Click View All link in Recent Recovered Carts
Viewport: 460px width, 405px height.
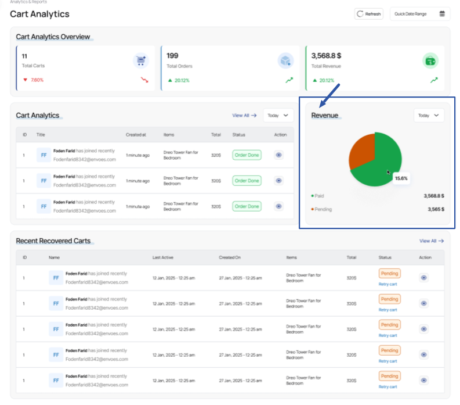[x=432, y=241]
